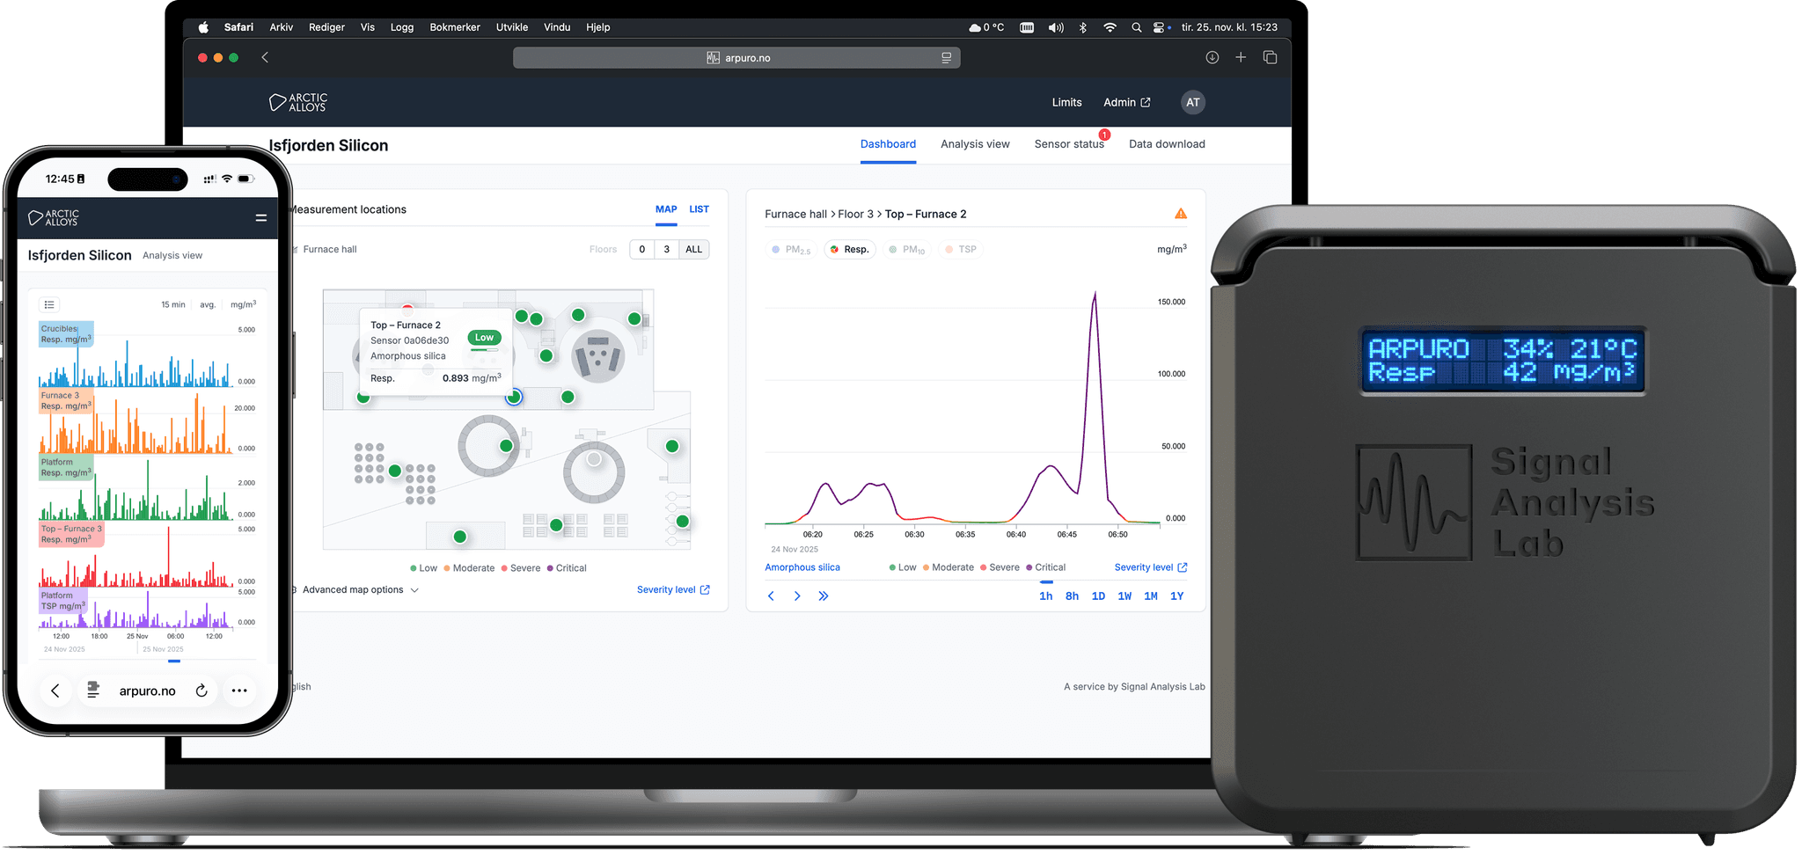Switch measurement locations to MAP view

(666, 209)
